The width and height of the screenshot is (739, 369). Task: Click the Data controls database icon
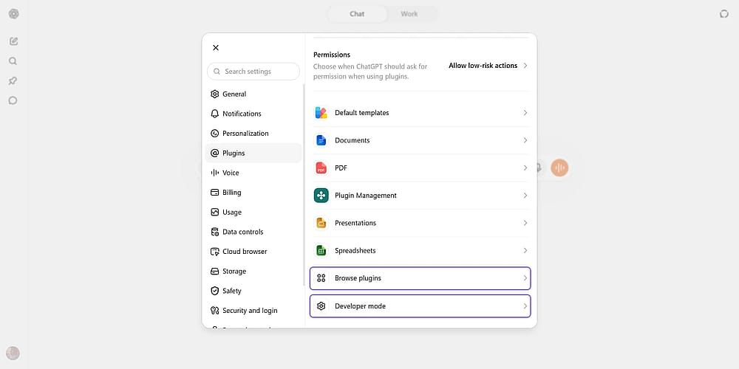click(x=215, y=232)
